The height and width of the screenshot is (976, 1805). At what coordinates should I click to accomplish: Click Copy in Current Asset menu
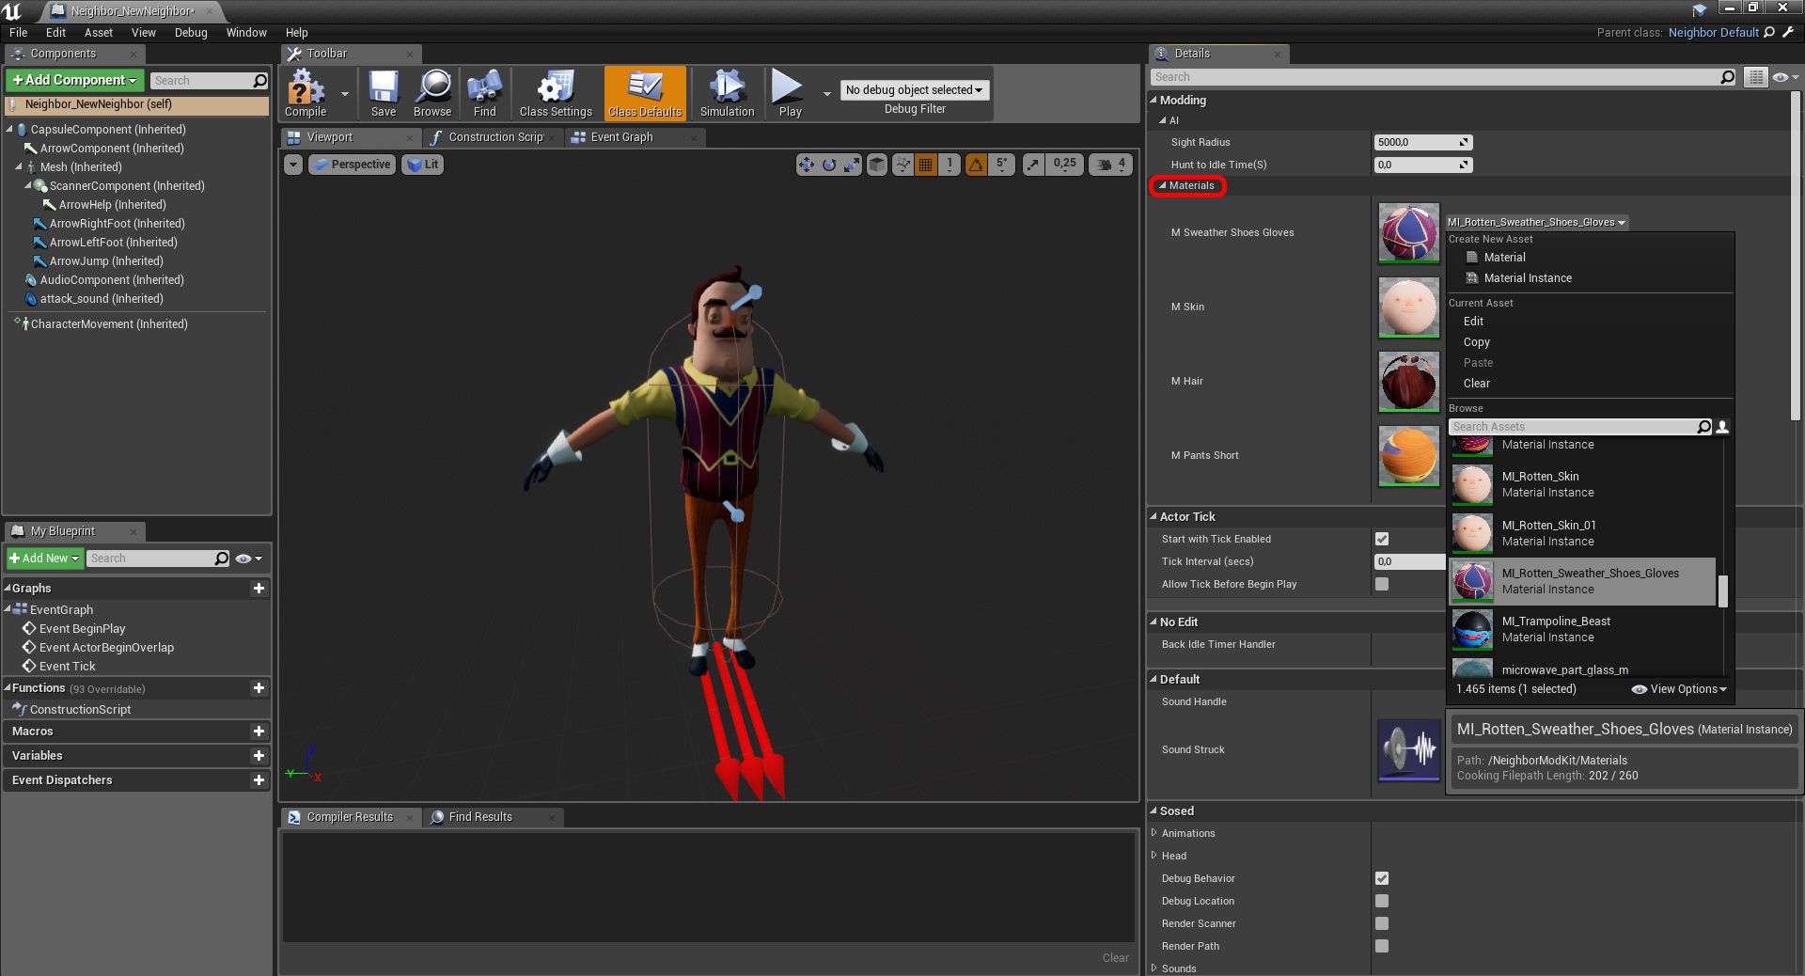coord(1589,342)
